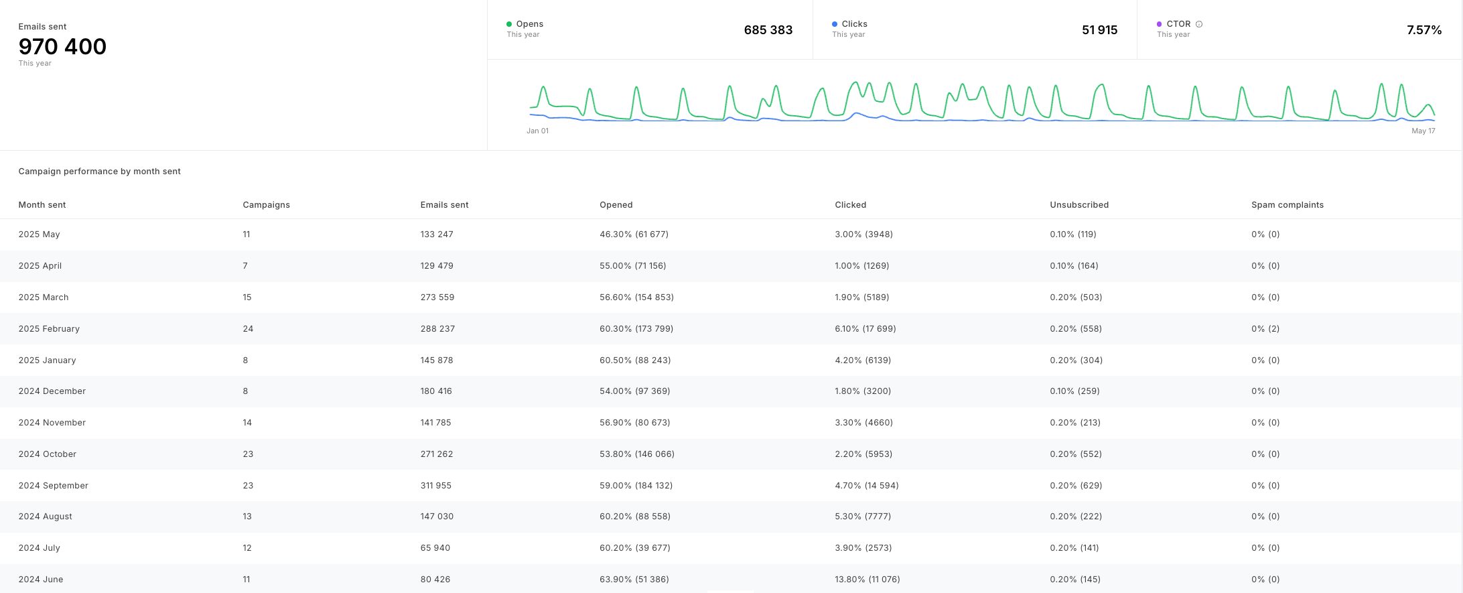The image size is (1463, 593).
Task: Click the Spam complaints column header
Action: pyautogui.click(x=1287, y=205)
